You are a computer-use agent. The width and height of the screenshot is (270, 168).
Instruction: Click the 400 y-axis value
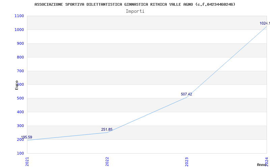(x=20, y=112)
